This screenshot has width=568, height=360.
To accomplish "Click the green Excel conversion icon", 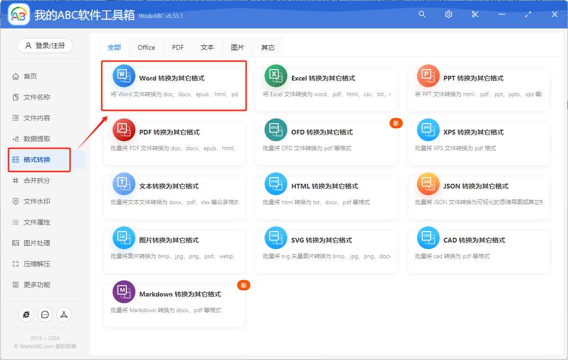I will (276, 76).
